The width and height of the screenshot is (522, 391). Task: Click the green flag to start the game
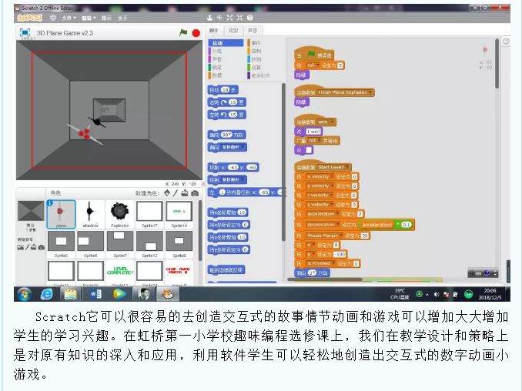[x=183, y=33]
